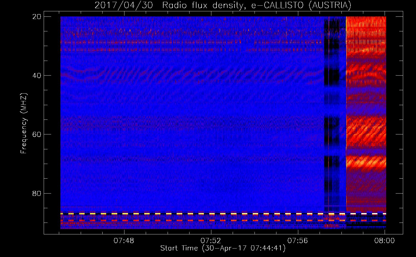Image resolution: width=416 pixels, height=257 pixels.
Task: Click the 'Frequency (MHZ)' axis label
Action: tap(24, 123)
